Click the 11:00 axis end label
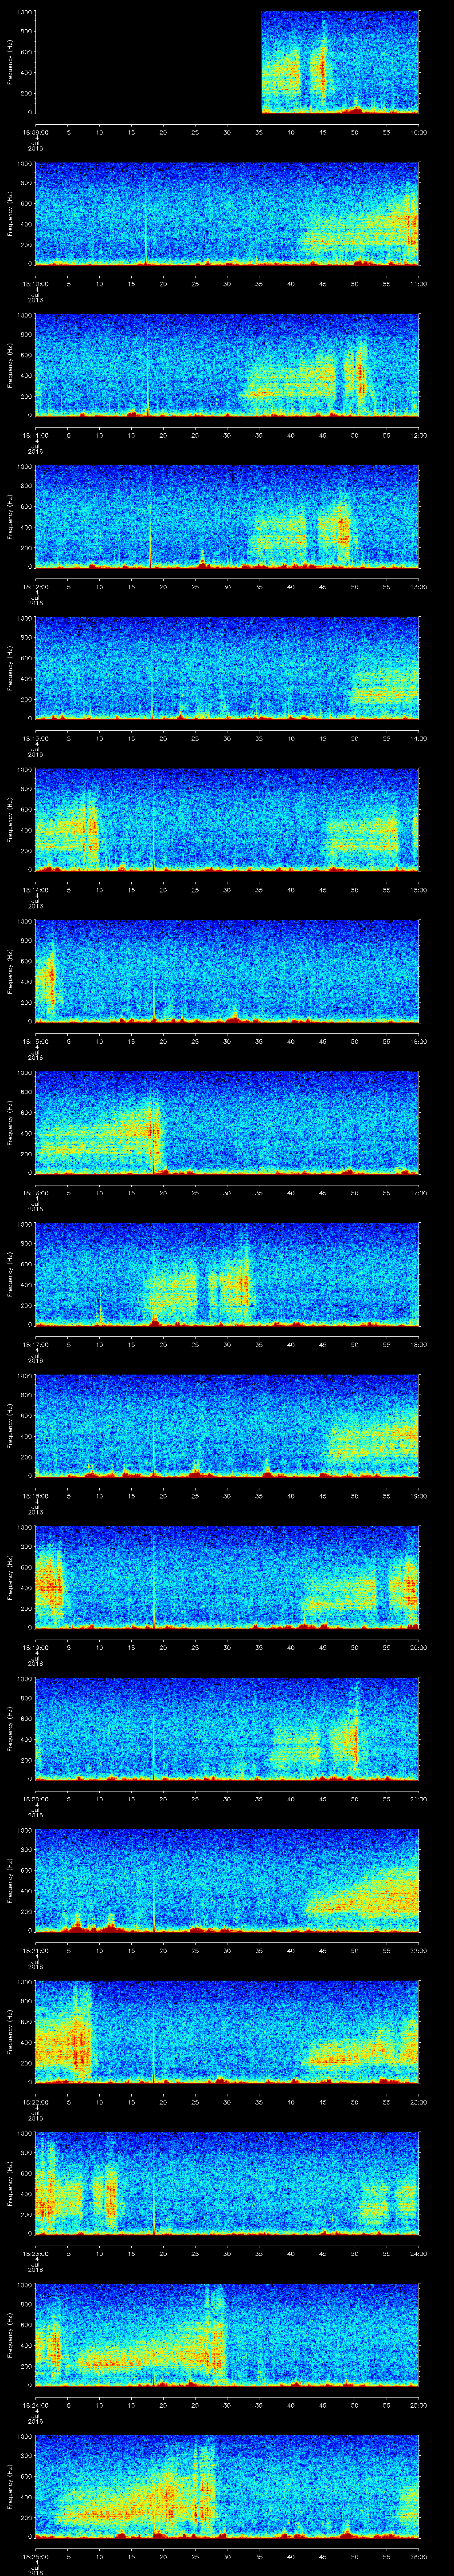The image size is (454, 2576). (x=418, y=284)
